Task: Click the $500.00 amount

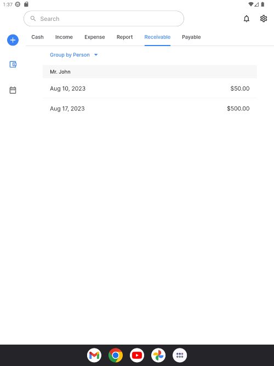Action: (238, 109)
